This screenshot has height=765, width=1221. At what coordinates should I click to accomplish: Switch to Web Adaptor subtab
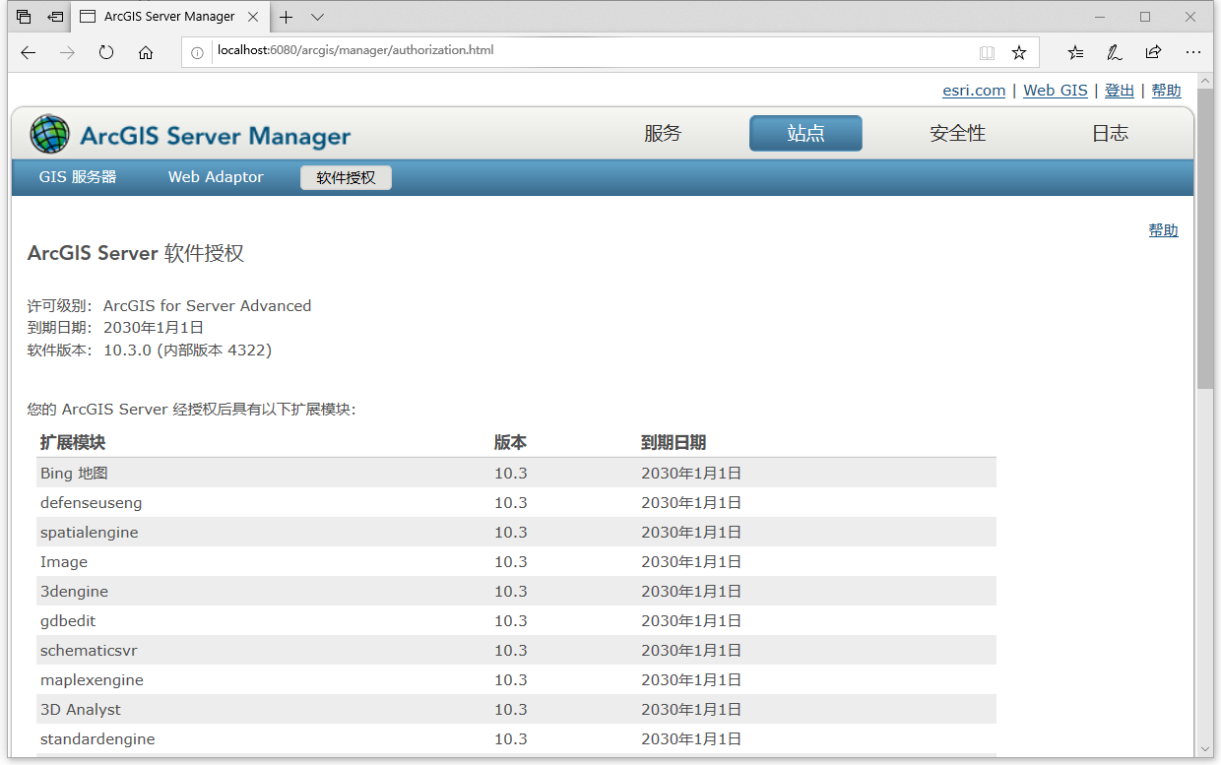point(216,177)
